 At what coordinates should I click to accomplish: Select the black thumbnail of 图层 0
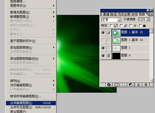pos(116,56)
